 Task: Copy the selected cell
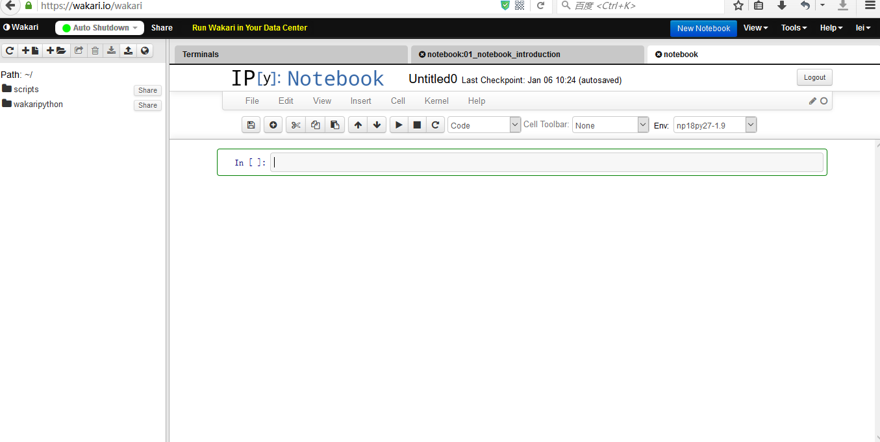(x=315, y=125)
